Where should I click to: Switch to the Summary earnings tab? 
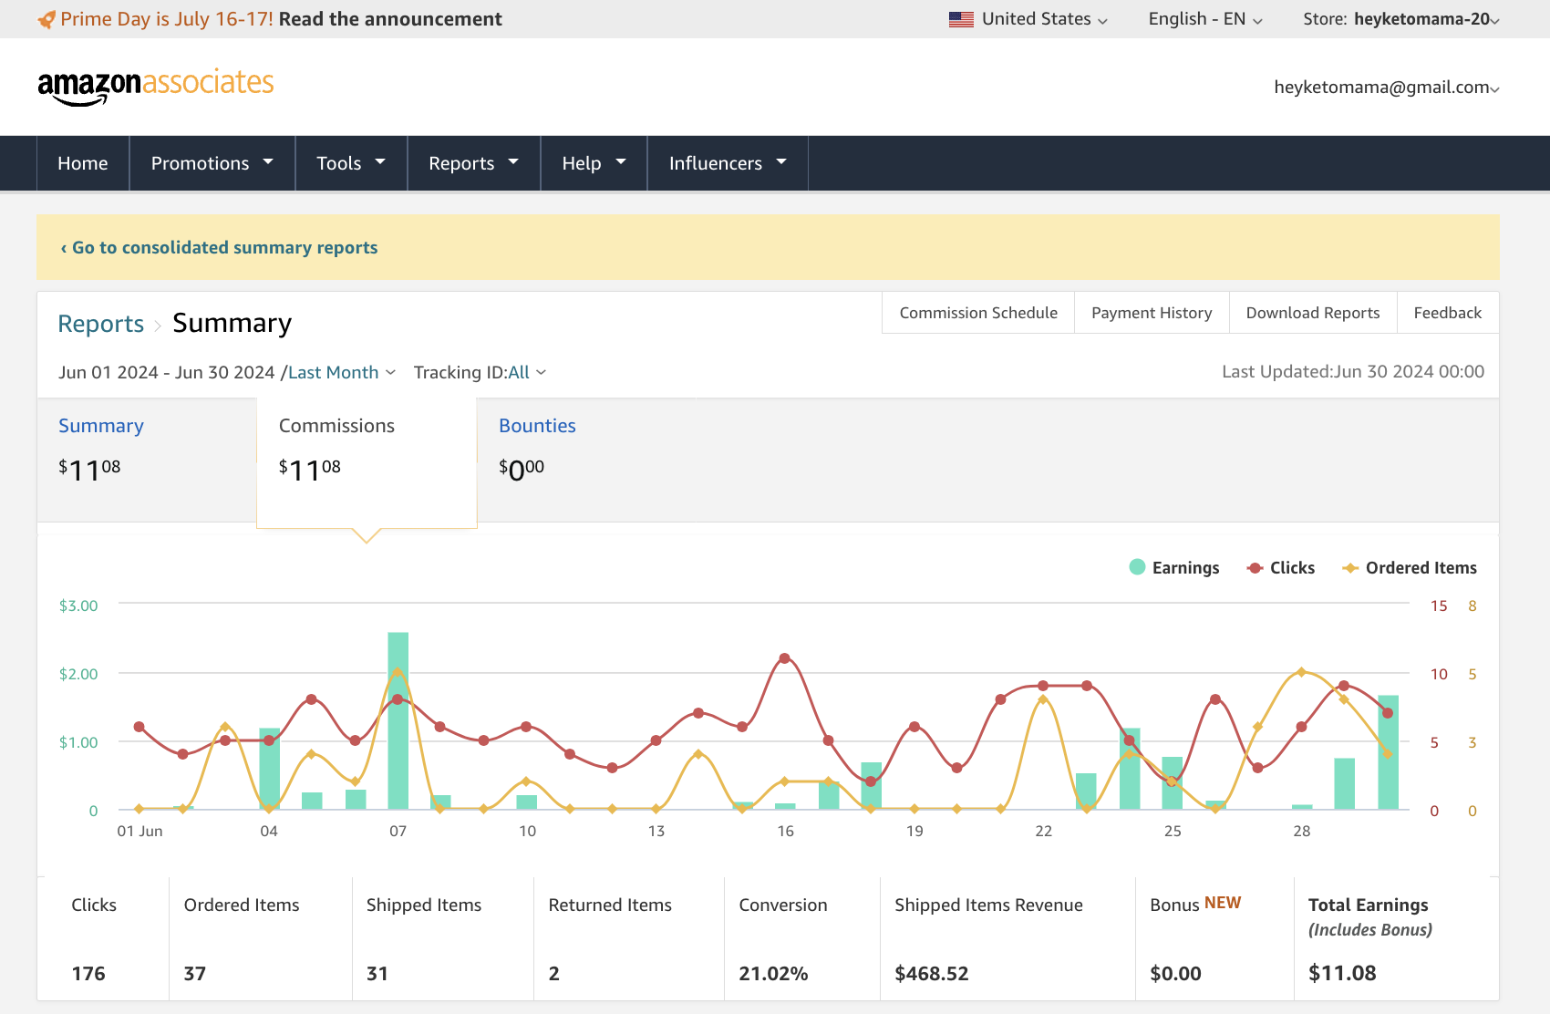[147, 460]
